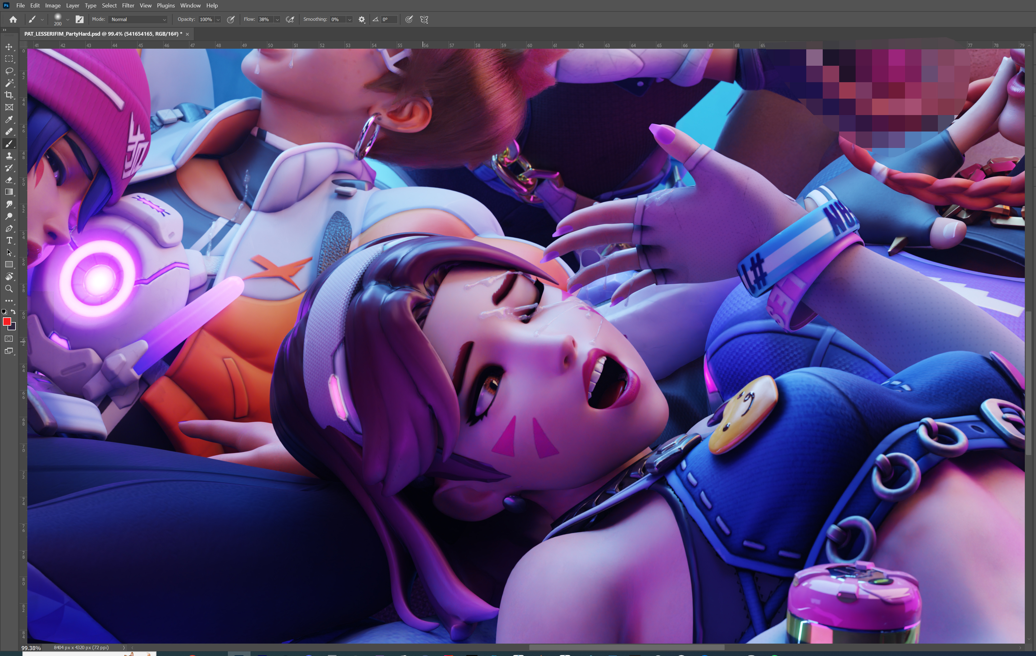This screenshot has height=656, width=1036.
Task: Select the Rectangular Marquee tool
Action: click(x=9, y=59)
